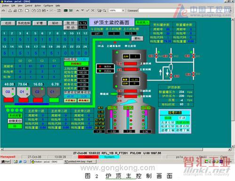Screen dimensions: 235x181
Task: Click the checkmark enter icon in toolbar
Action: pos(88,10)
